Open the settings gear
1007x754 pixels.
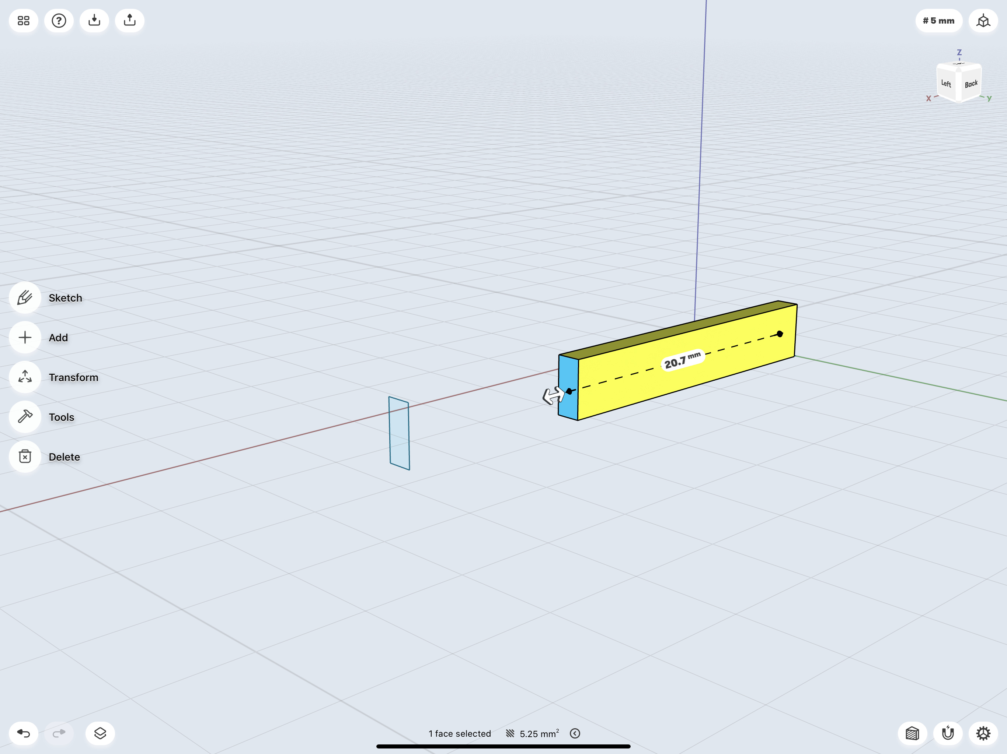point(983,733)
